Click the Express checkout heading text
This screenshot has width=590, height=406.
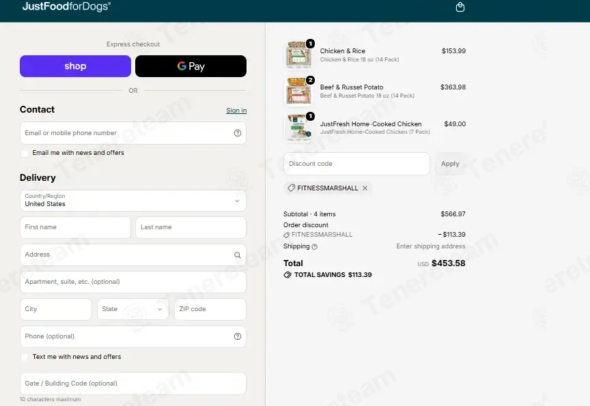point(133,44)
